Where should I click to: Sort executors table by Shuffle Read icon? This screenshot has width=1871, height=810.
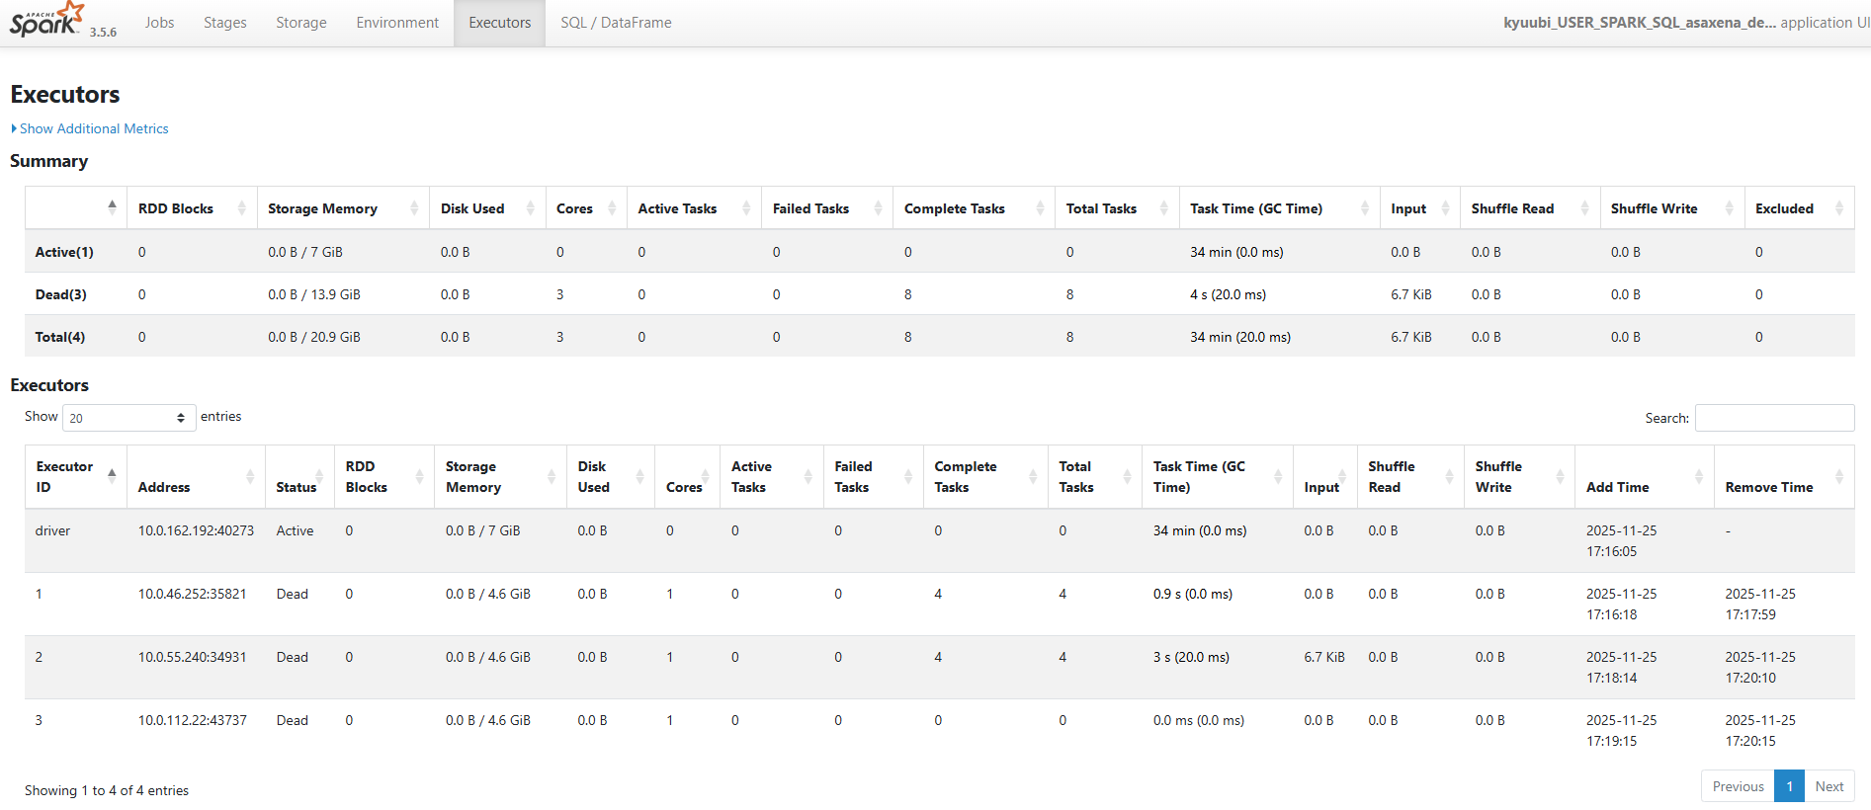click(x=1449, y=477)
